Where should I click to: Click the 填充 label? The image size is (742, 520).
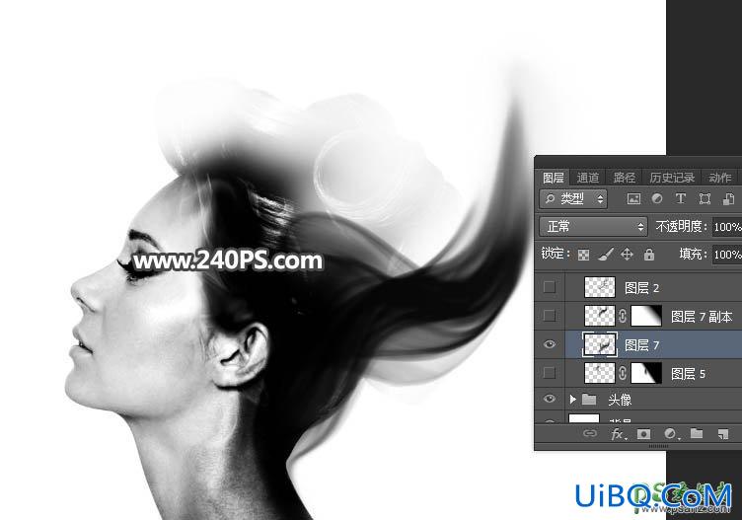click(694, 255)
